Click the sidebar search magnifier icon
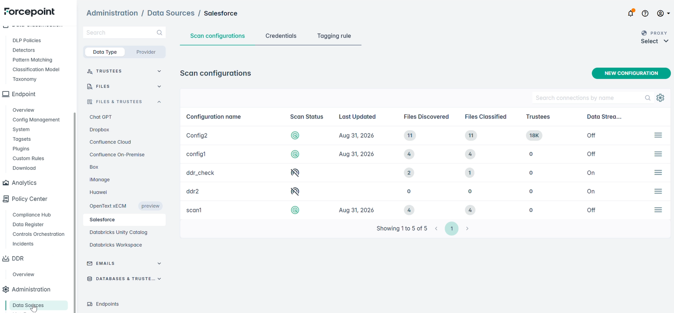 point(160,33)
